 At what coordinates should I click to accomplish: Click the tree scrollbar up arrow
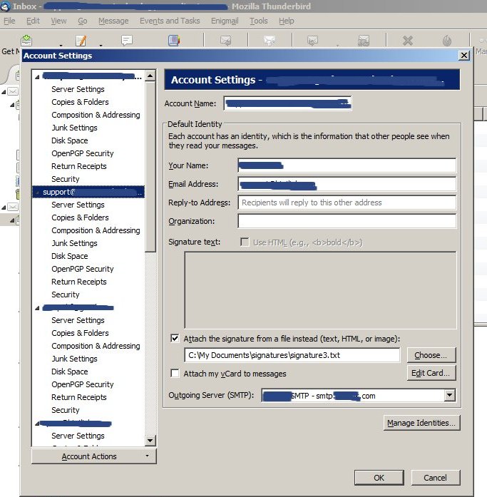pyautogui.click(x=150, y=76)
